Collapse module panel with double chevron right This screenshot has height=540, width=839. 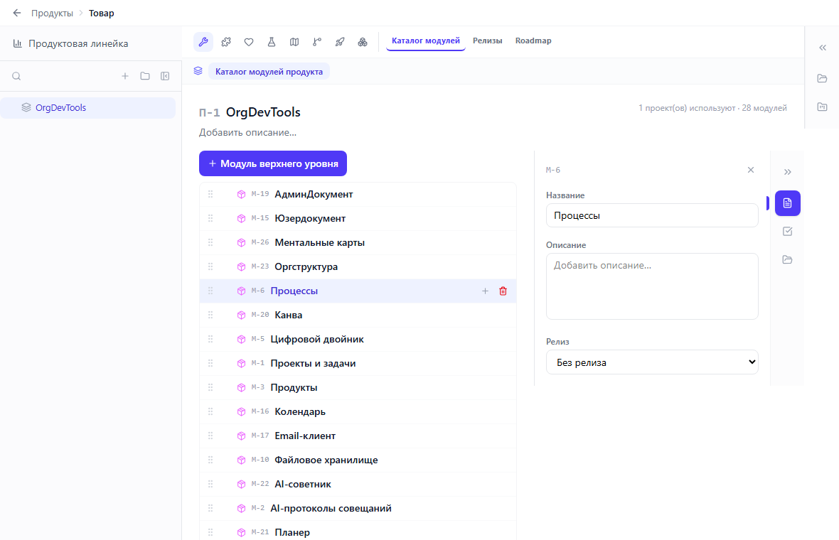pyautogui.click(x=788, y=172)
